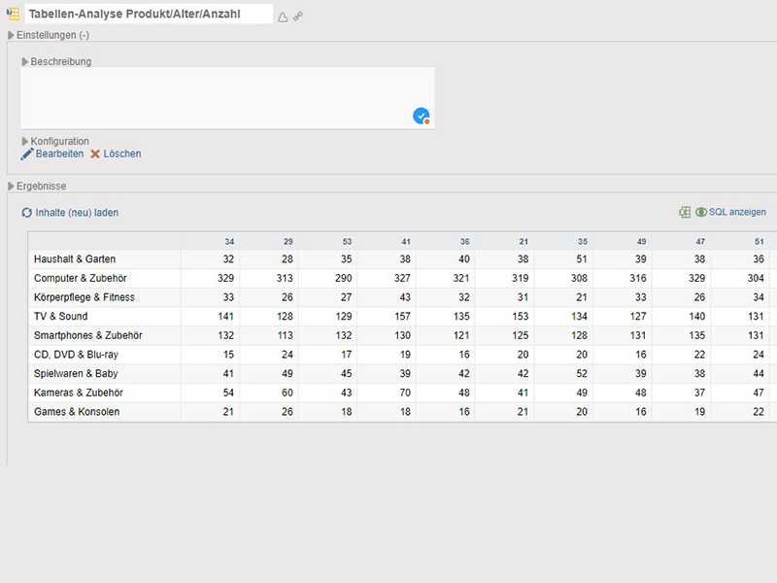This screenshot has height=583, width=777.
Task: Click column header 47
Action: [700, 241]
